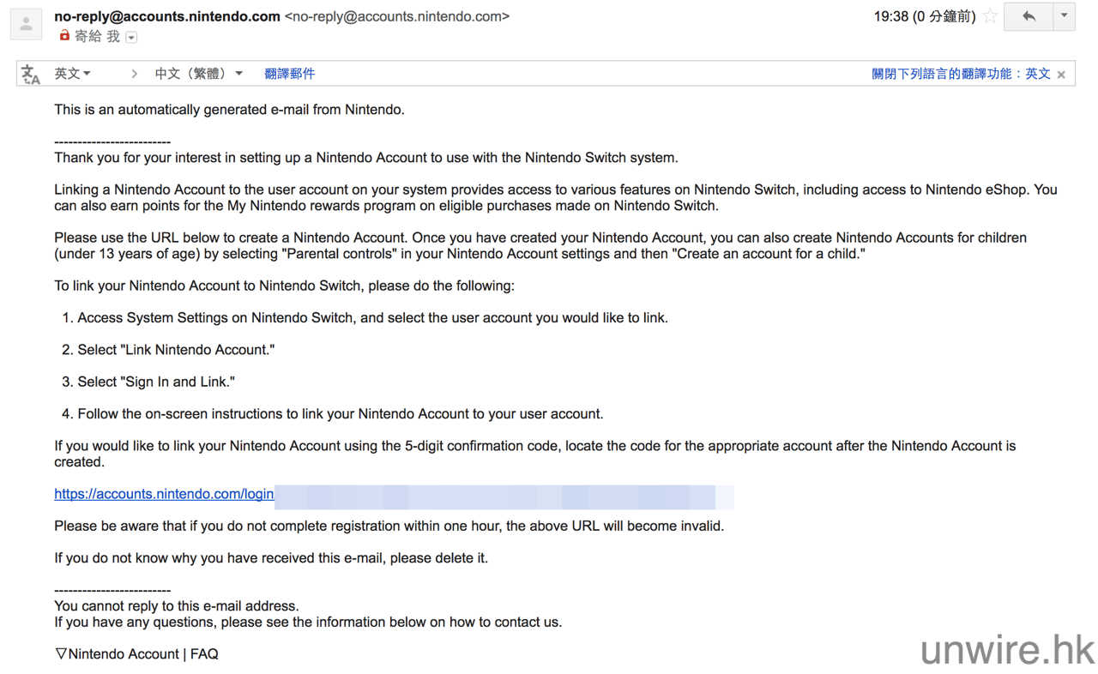
Task: Dismiss the translation bar with the x
Action: 1062,75
